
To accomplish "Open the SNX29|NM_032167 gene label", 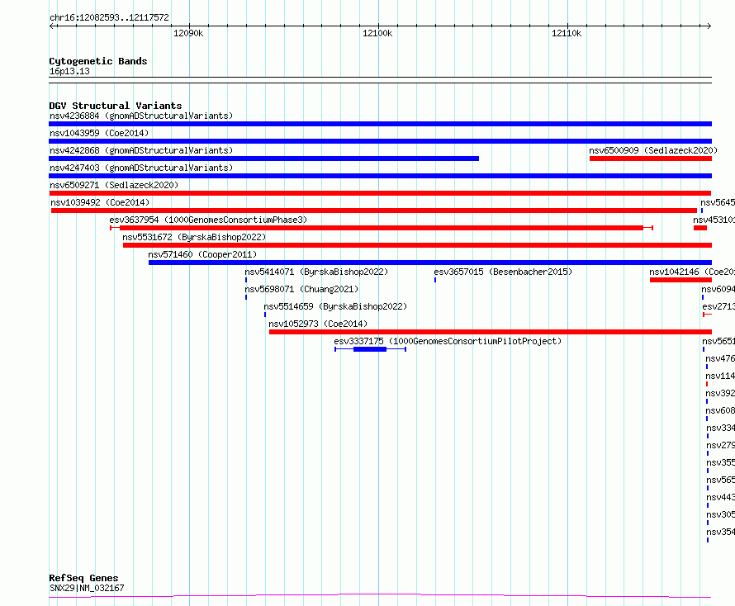I will coord(87,588).
